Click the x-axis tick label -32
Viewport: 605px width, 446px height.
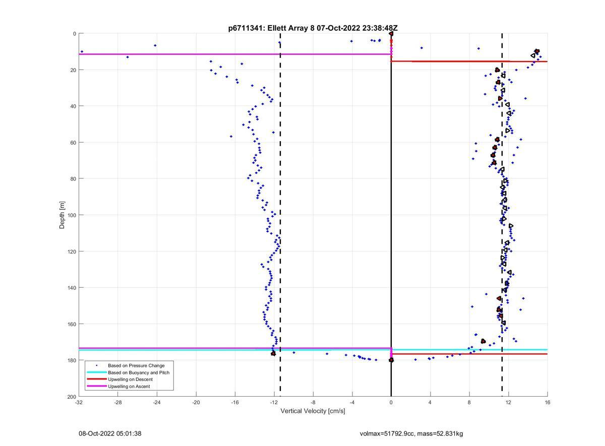79,402
